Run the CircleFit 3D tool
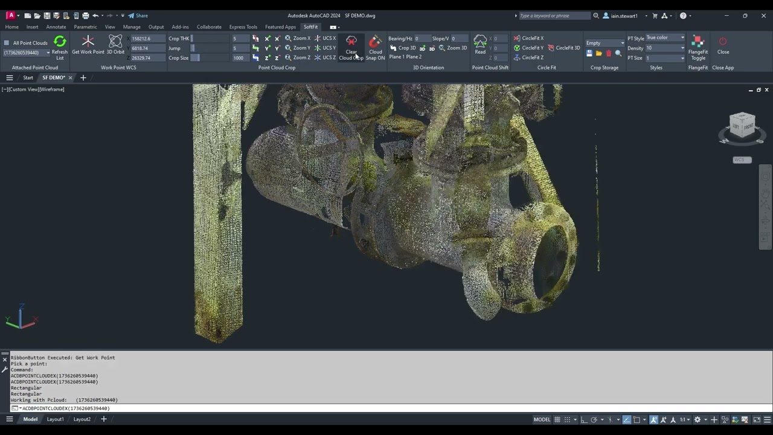 coord(564,48)
